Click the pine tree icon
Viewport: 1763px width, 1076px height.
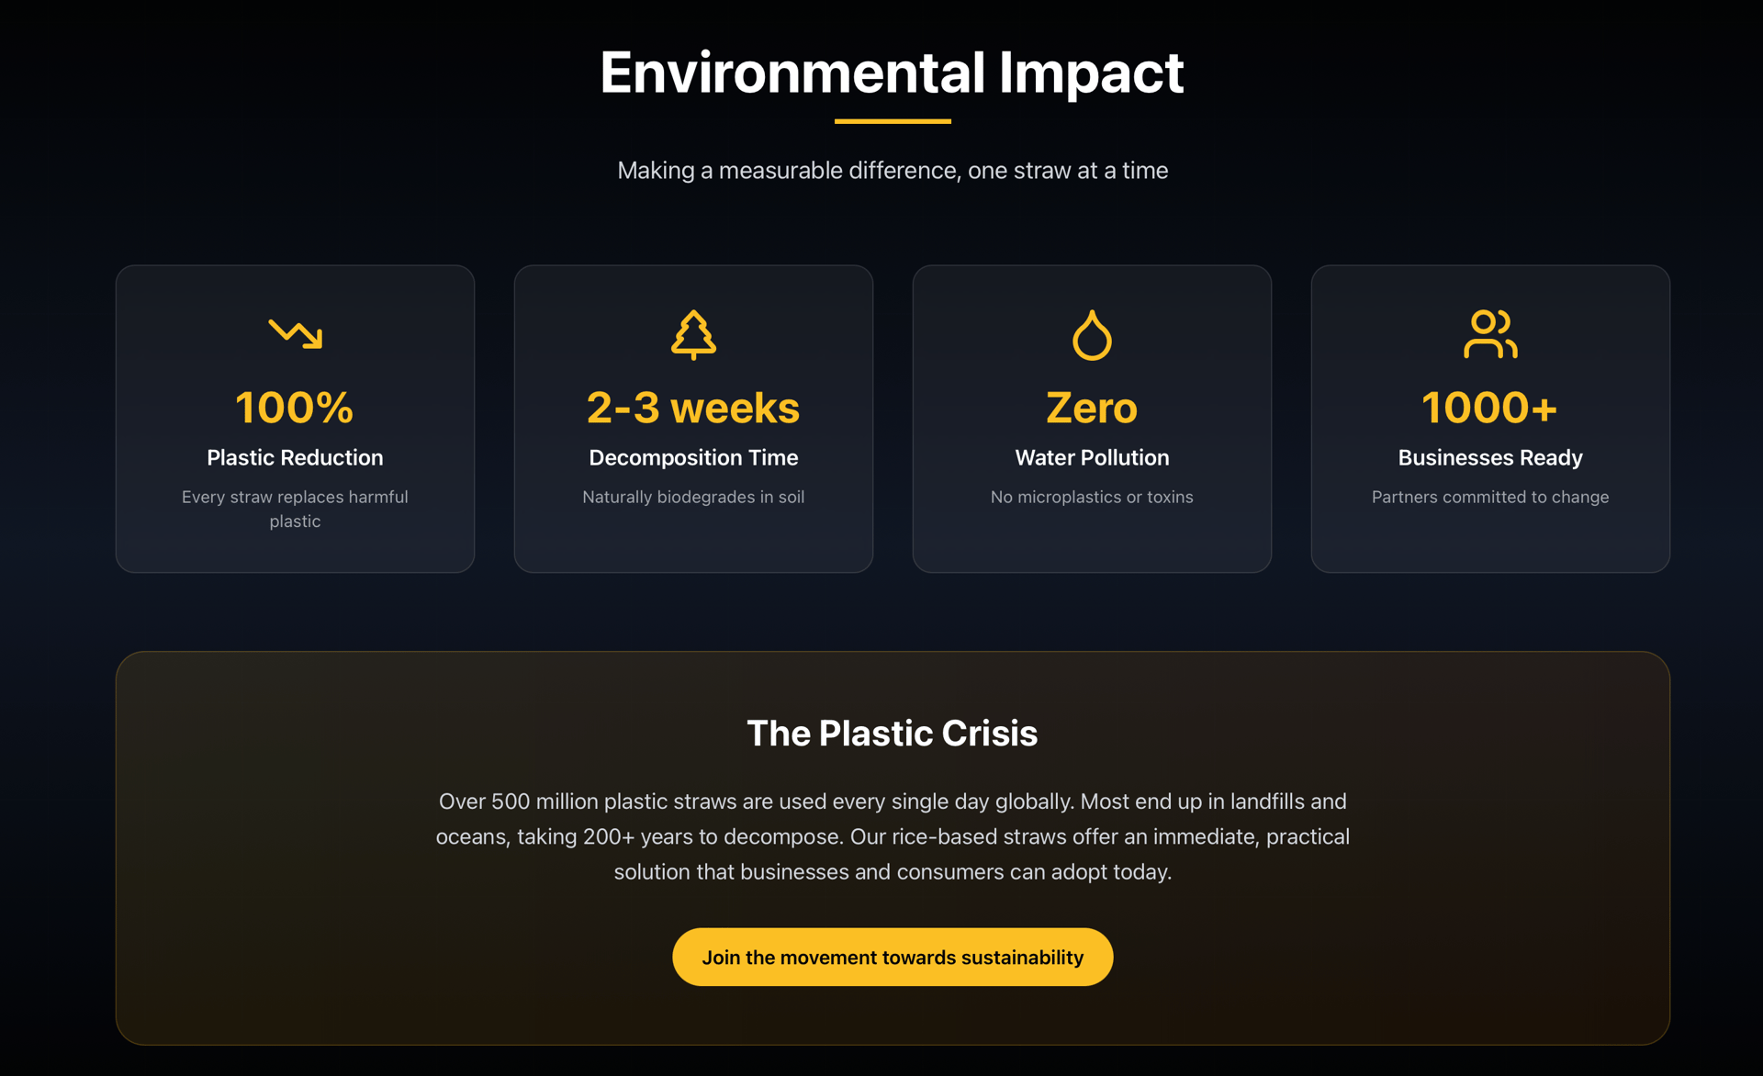click(693, 334)
